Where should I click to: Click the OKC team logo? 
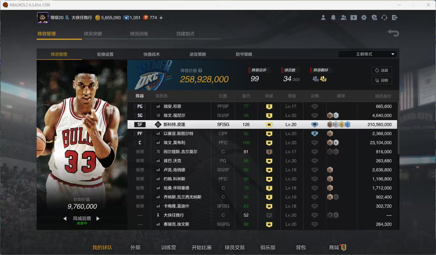153,75
